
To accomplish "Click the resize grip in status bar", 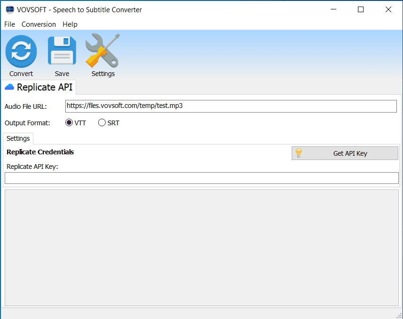I will click(x=399, y=315).
